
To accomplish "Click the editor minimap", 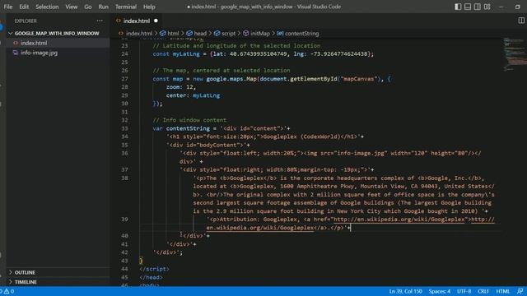I will pyautogui.click(x=514, y=53).
